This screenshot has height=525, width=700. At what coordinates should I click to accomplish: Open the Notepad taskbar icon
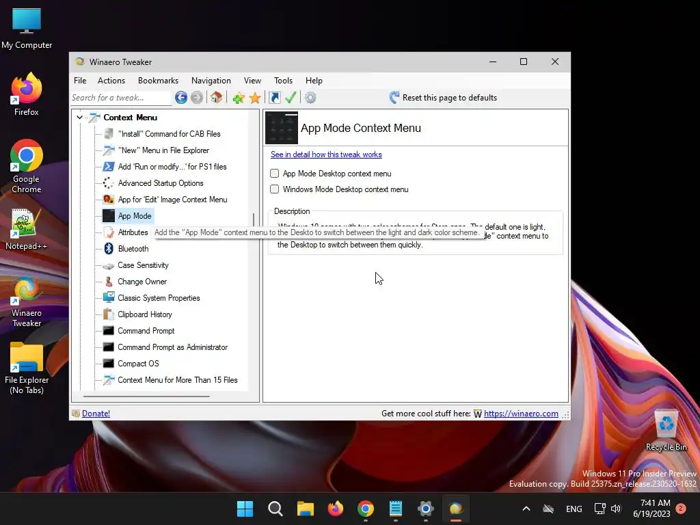coord(396,509)
